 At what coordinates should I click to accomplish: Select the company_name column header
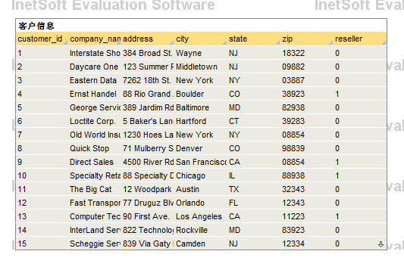[95, 39]
